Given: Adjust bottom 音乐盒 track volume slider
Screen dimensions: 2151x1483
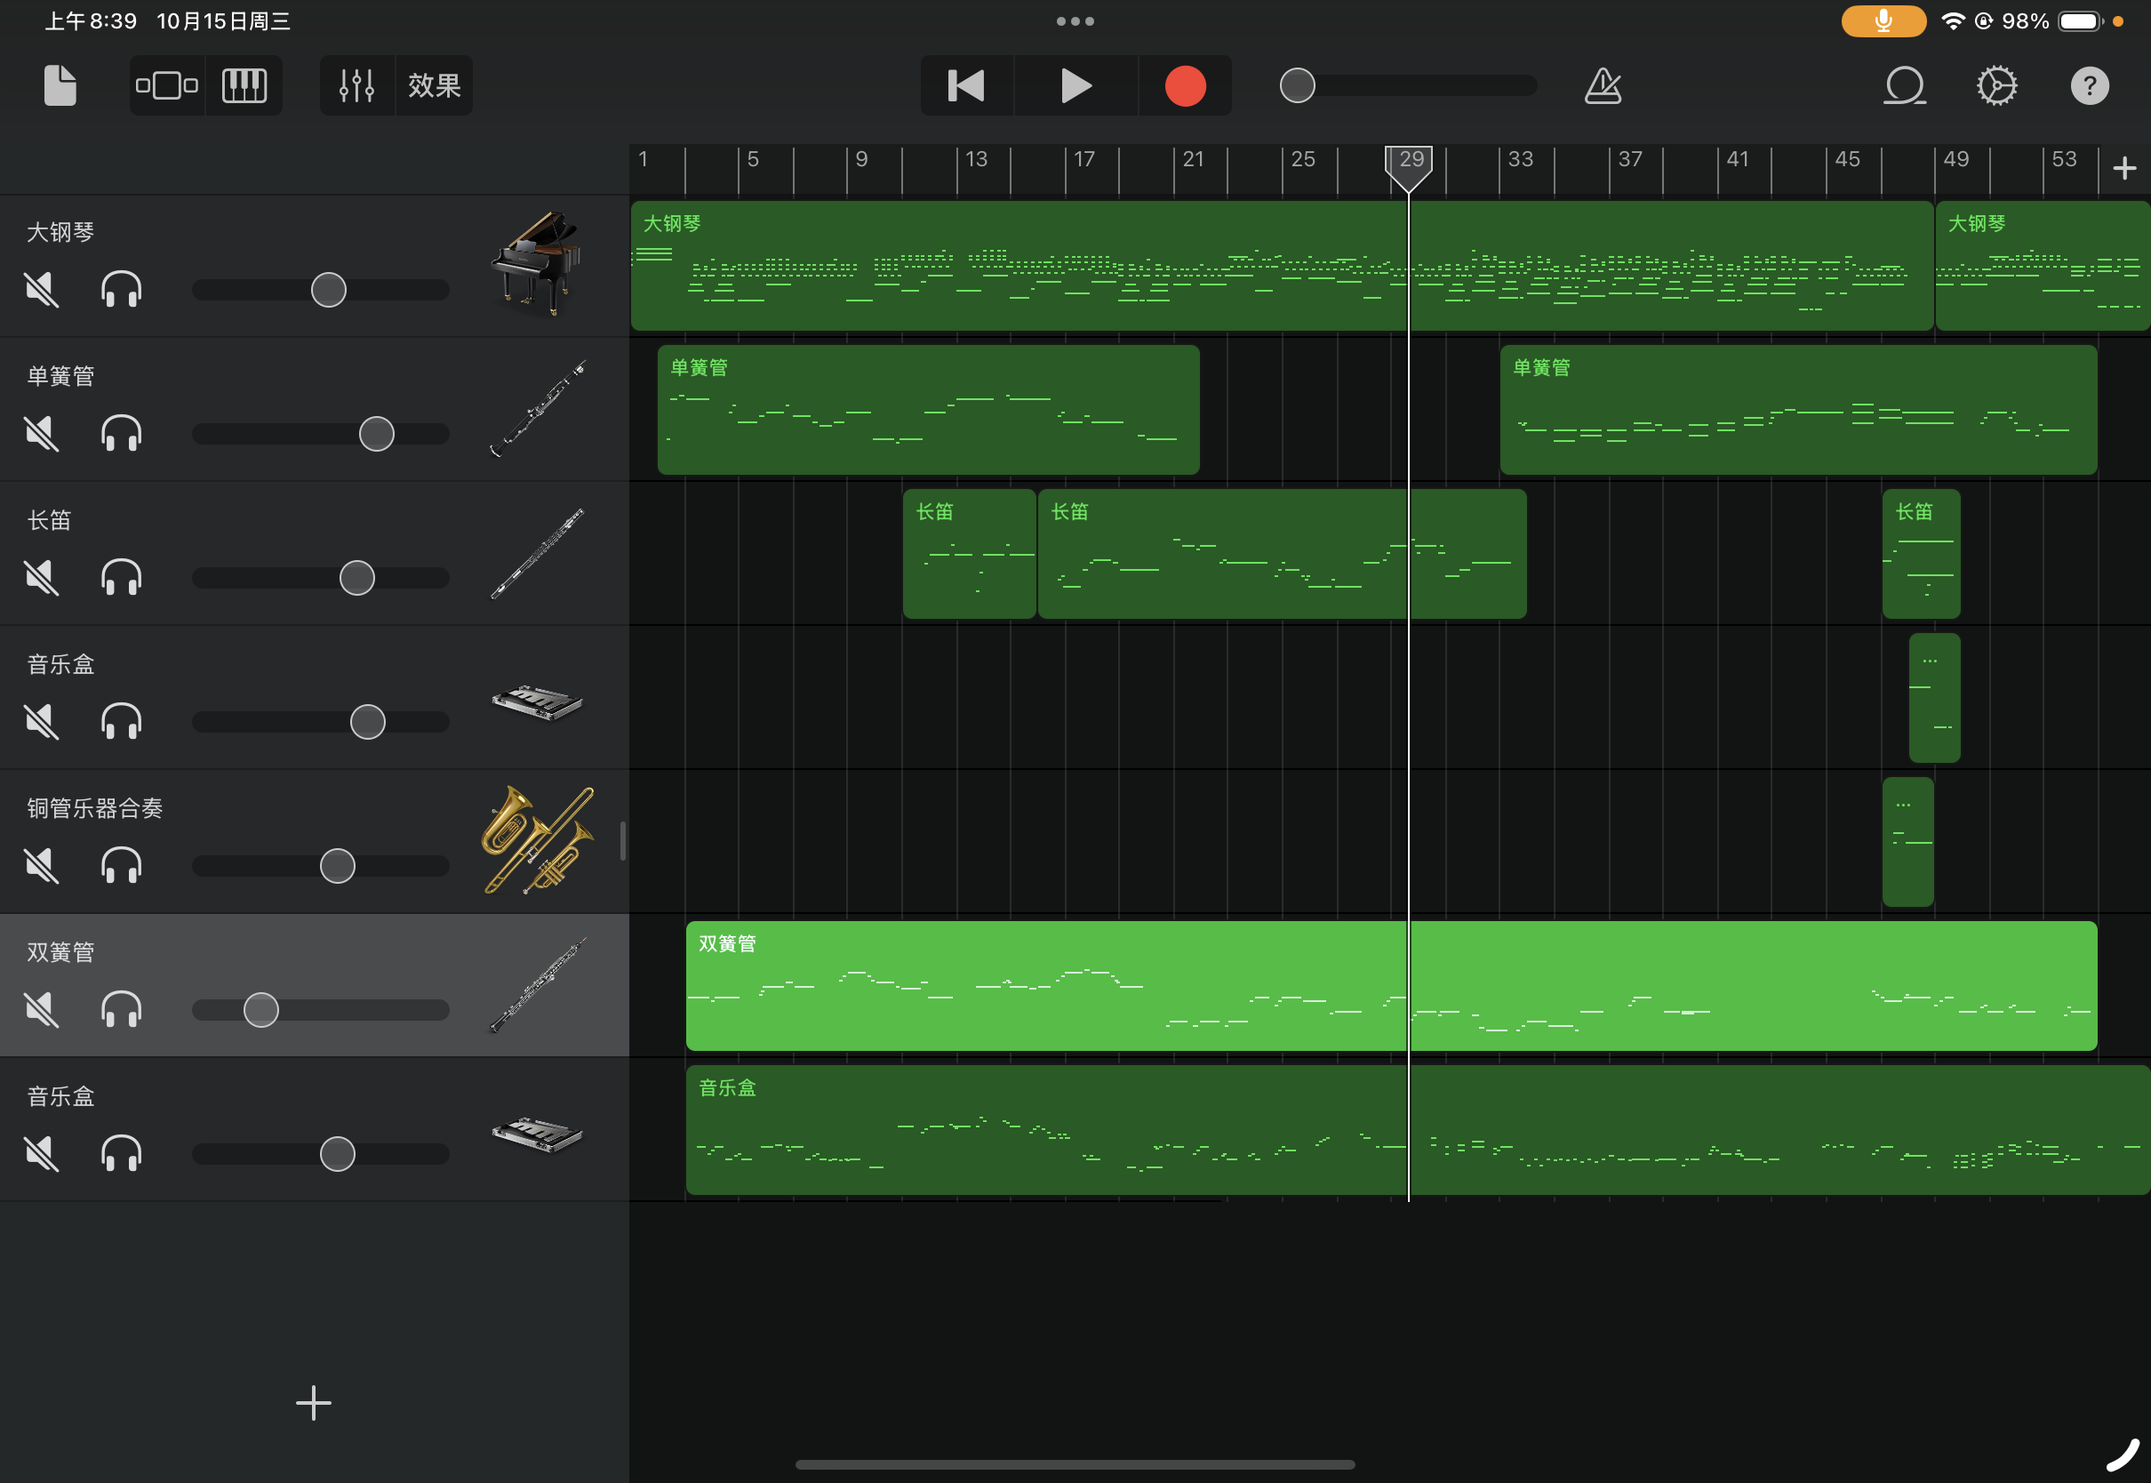Looking at the screenshot, I should pyautogui.click(x=320, y=1154).
